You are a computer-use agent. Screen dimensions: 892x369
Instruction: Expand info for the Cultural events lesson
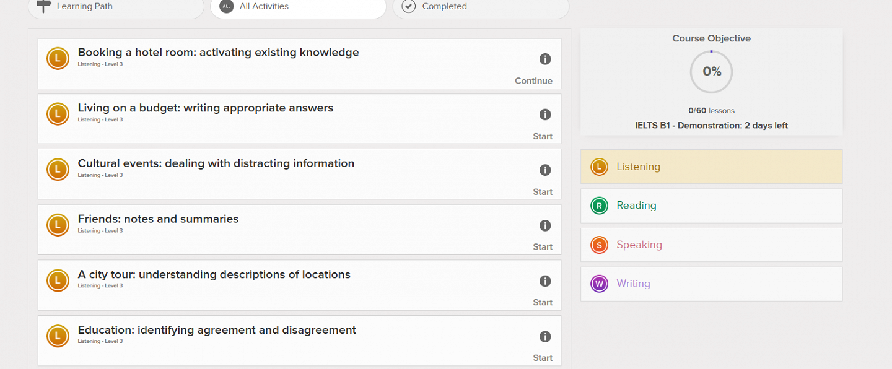[545, 170]
